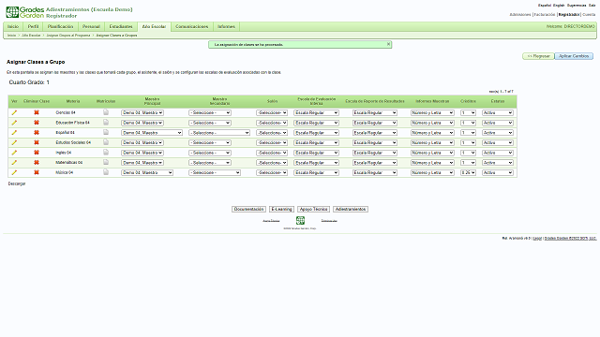Open the Adiestramientos footer button

pyautogui.click(x=351, y=210)
